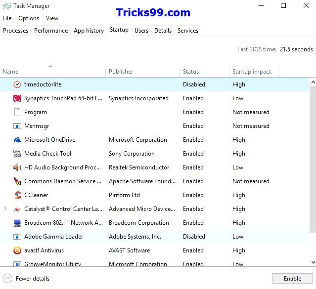Select the avast! Antivirus entry name
The width and height of the screenshot is (316, 289).
pos(44,250)
